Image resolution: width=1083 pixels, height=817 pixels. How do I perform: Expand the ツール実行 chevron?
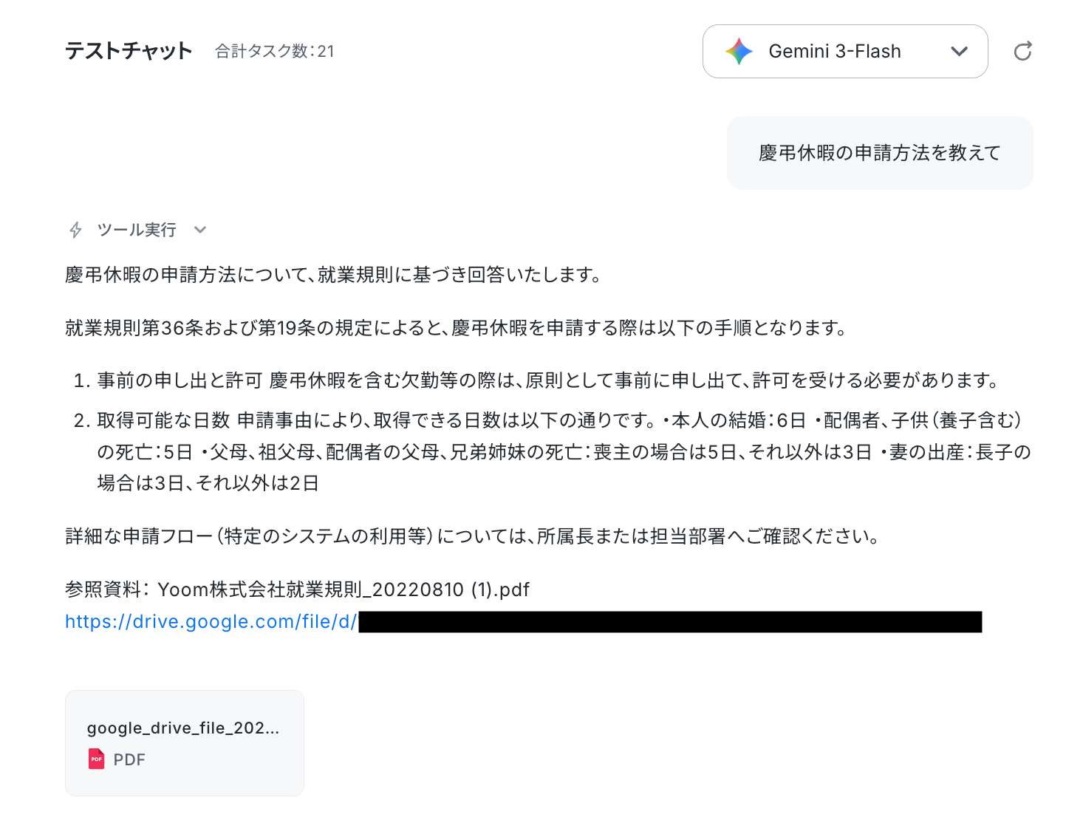(199, 230)
